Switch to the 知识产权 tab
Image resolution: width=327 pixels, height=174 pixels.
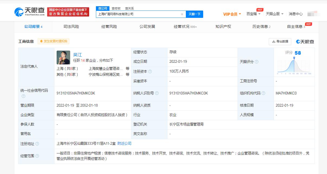point(223,27)
